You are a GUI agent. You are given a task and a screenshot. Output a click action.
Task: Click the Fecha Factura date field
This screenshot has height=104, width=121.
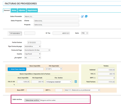click(x=34, y=43)
